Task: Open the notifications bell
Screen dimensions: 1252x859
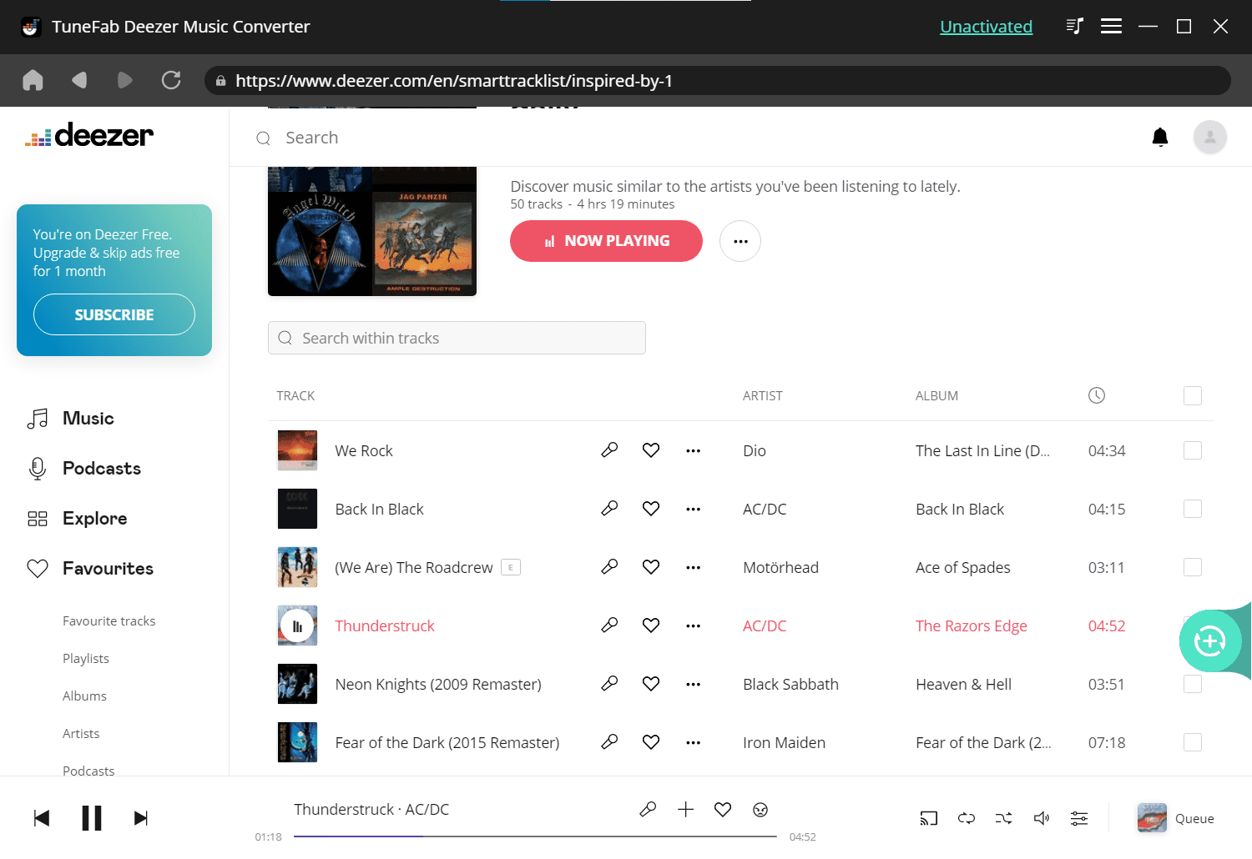Action: 1160,138
